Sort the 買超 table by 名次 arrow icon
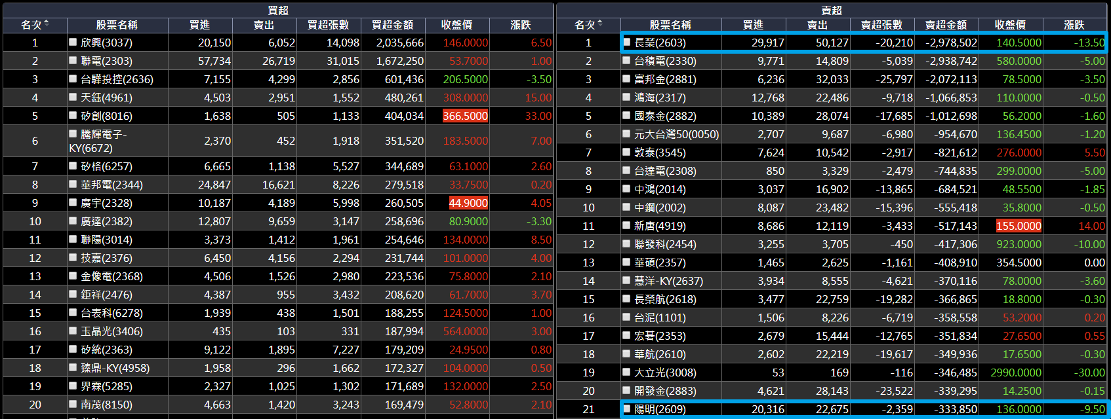Viewport: 1111px width, 419px height. point(47,24)
